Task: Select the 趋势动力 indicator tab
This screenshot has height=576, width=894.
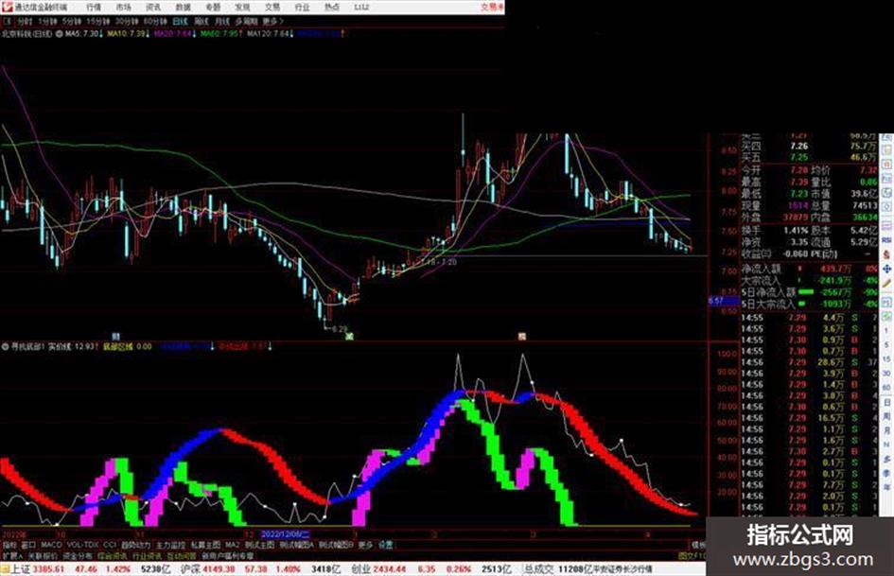Action: coord(135,545)
